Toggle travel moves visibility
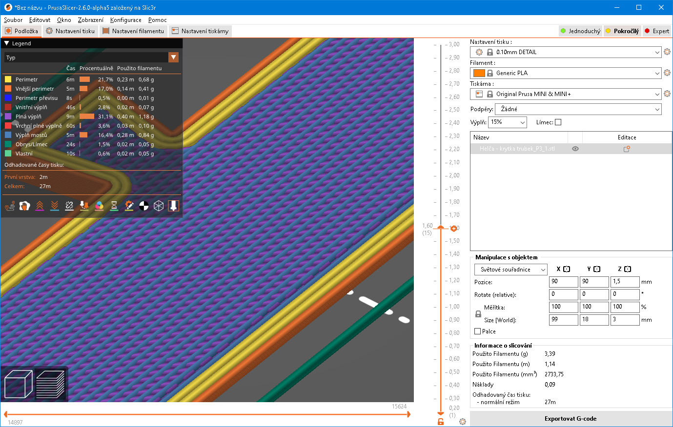The width and height of the screenshot is (673, 427). click(10, 205)
